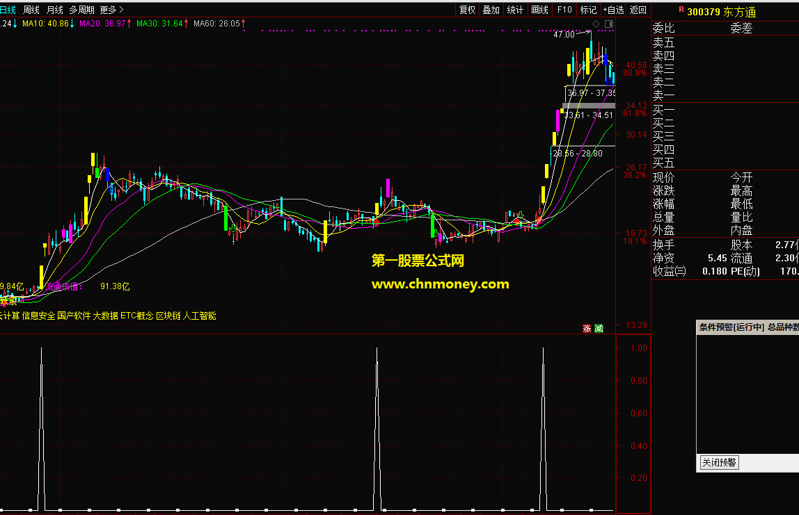Click the 36.97 - 37.35 gap label
This screenshot has height=515, width=799.
pos(591,92)
